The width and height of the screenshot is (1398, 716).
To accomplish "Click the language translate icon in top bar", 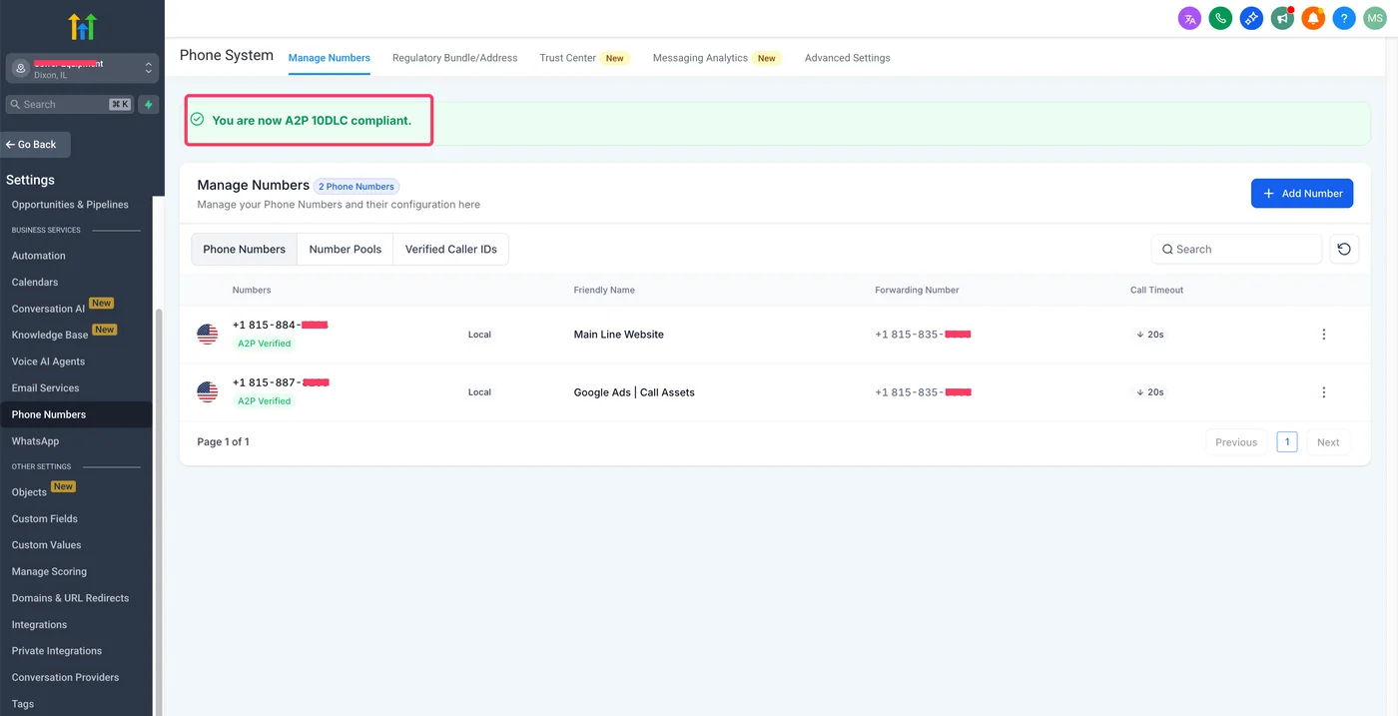I will [1189, 18].
